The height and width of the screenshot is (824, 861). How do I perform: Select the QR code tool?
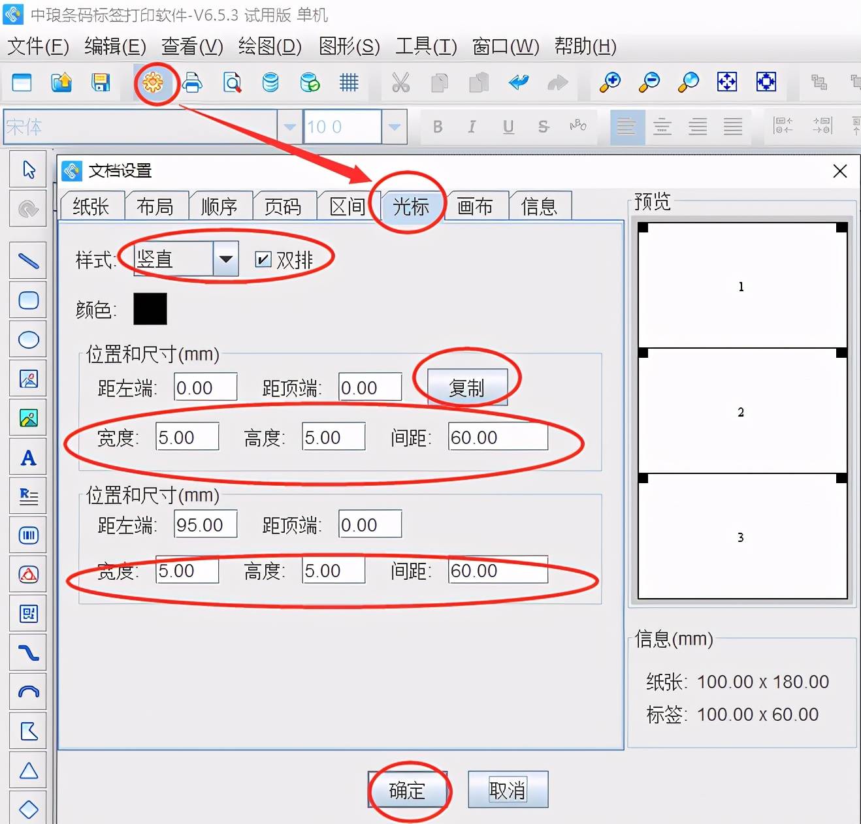coord(28,614)
